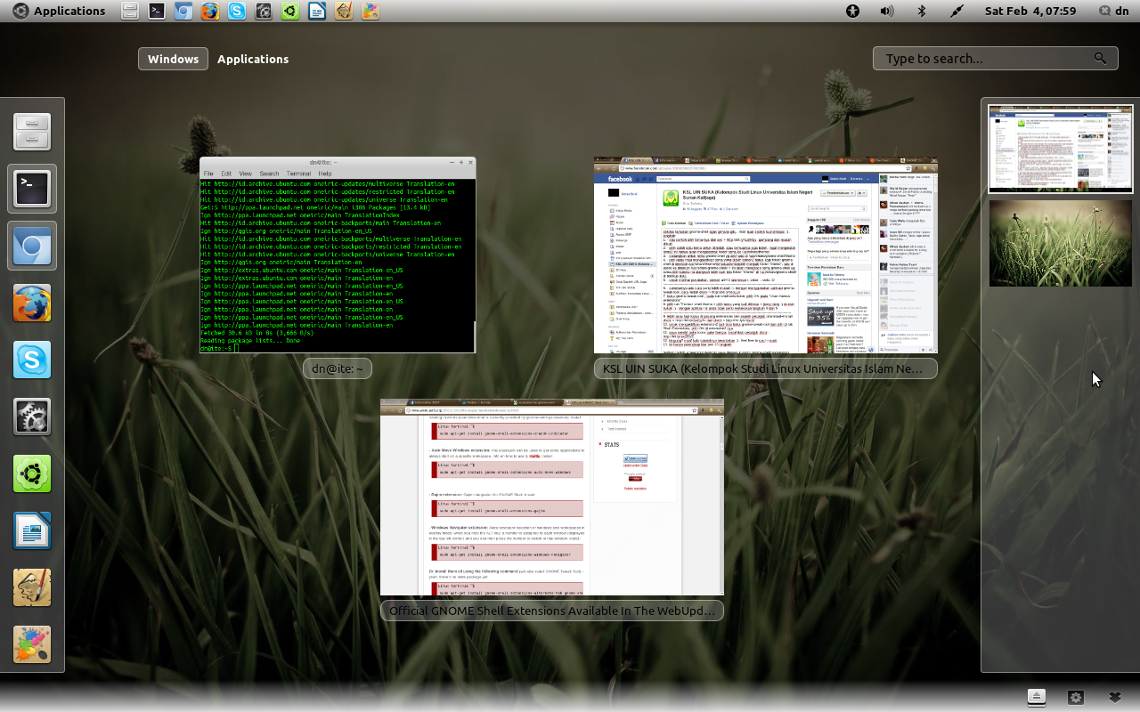Open the View menu in terminal thumbnail
This screenshot has width=1140, height=712.
pos(245,174)
